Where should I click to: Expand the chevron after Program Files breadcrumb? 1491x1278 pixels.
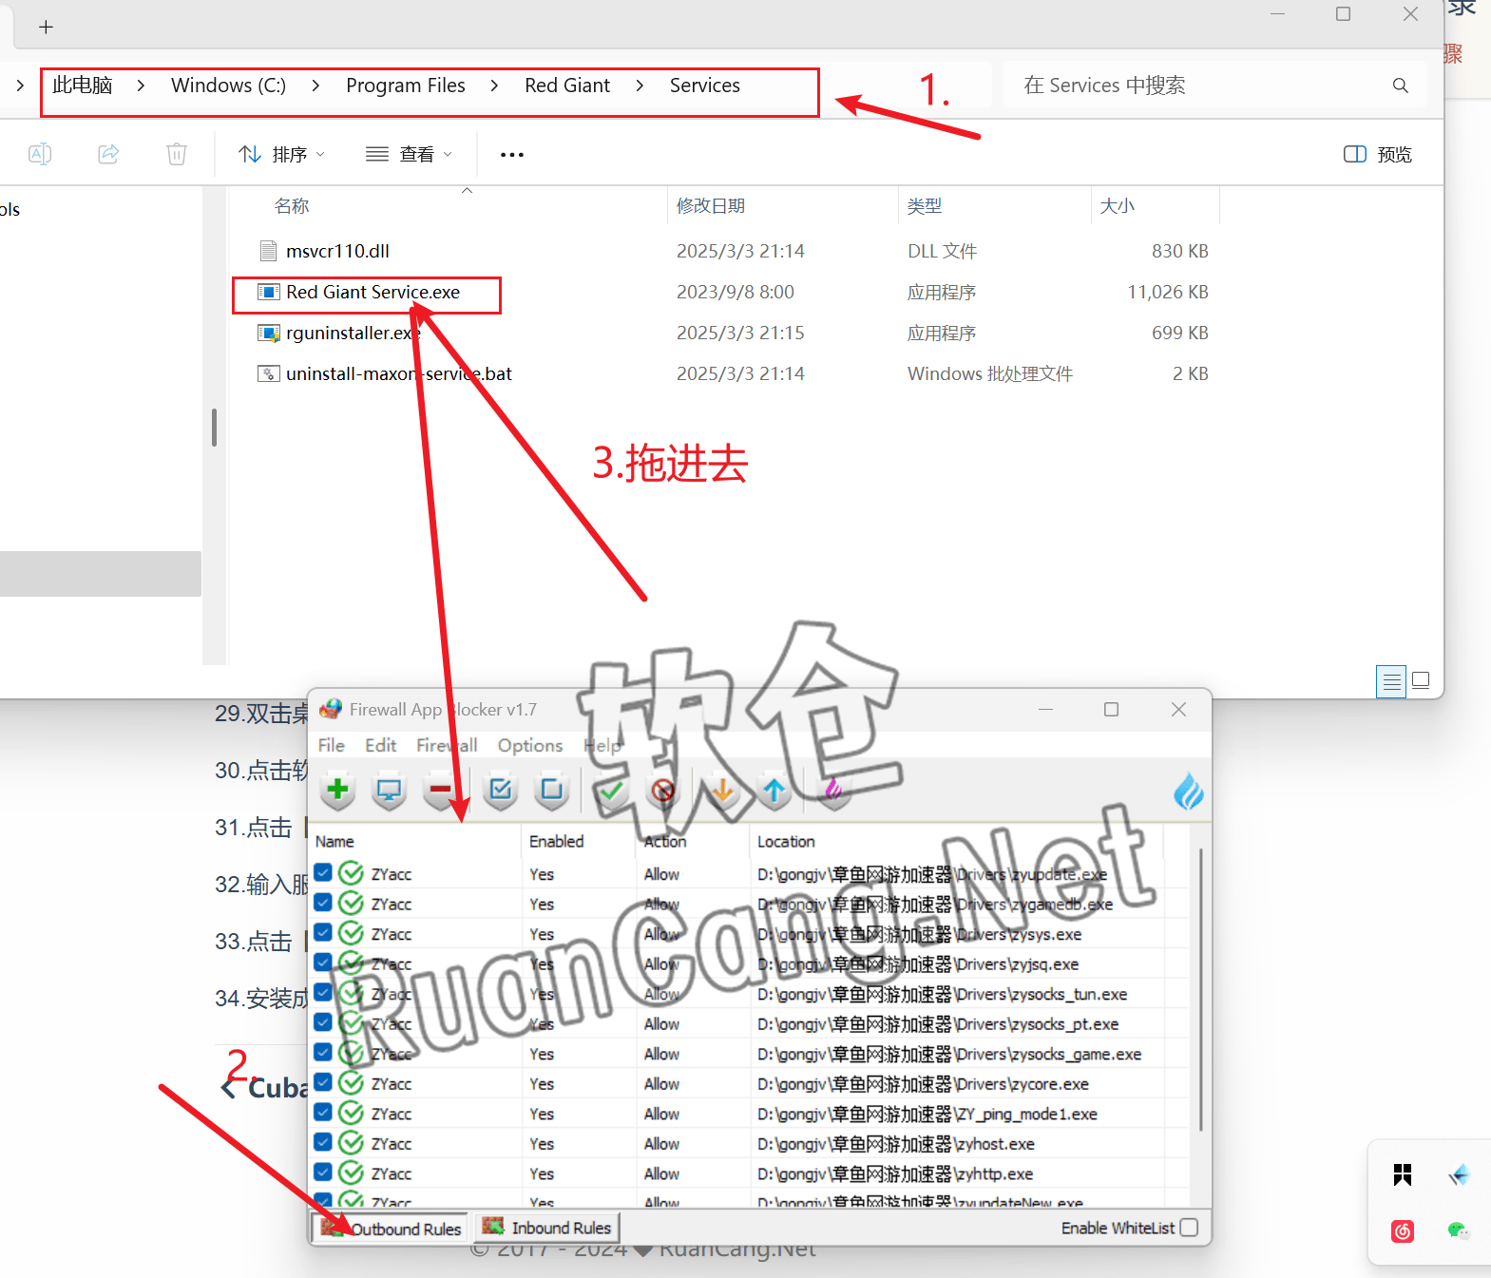[494, 86]
